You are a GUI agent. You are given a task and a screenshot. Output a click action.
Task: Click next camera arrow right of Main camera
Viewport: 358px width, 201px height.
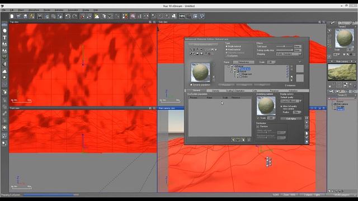click(352, 61)
